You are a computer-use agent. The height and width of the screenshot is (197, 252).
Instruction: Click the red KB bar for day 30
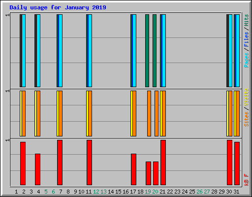tap(229, 163)
